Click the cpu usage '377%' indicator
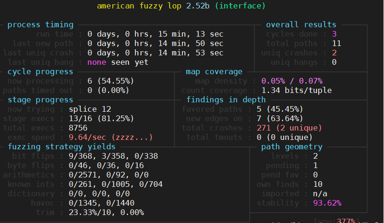The width and height of the screenshot is (384, 223). pyautogui.click(x=346, y=221)
